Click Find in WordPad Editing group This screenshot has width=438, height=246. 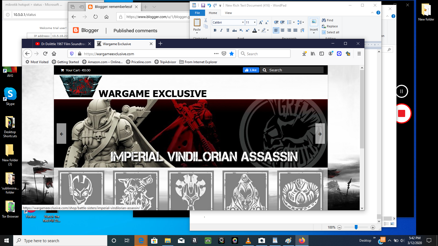point(327,20)
